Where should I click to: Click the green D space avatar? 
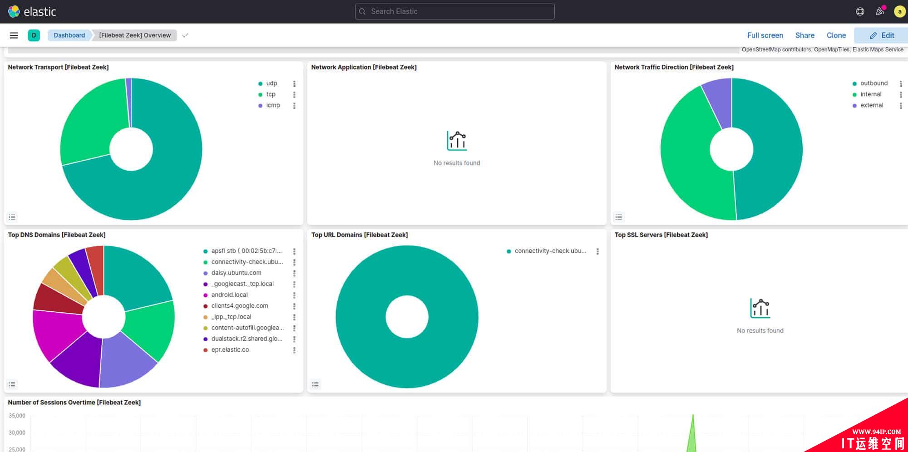pos(34,35)
